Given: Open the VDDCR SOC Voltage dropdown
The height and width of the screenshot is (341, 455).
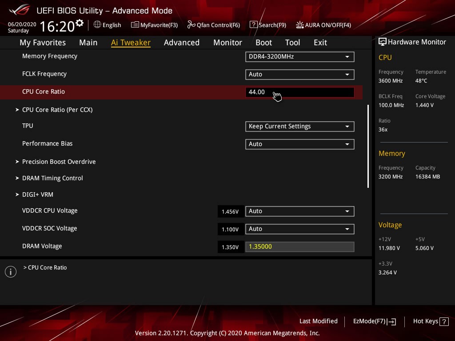Looking at the screenshot, I should click(x=299, y=229).
